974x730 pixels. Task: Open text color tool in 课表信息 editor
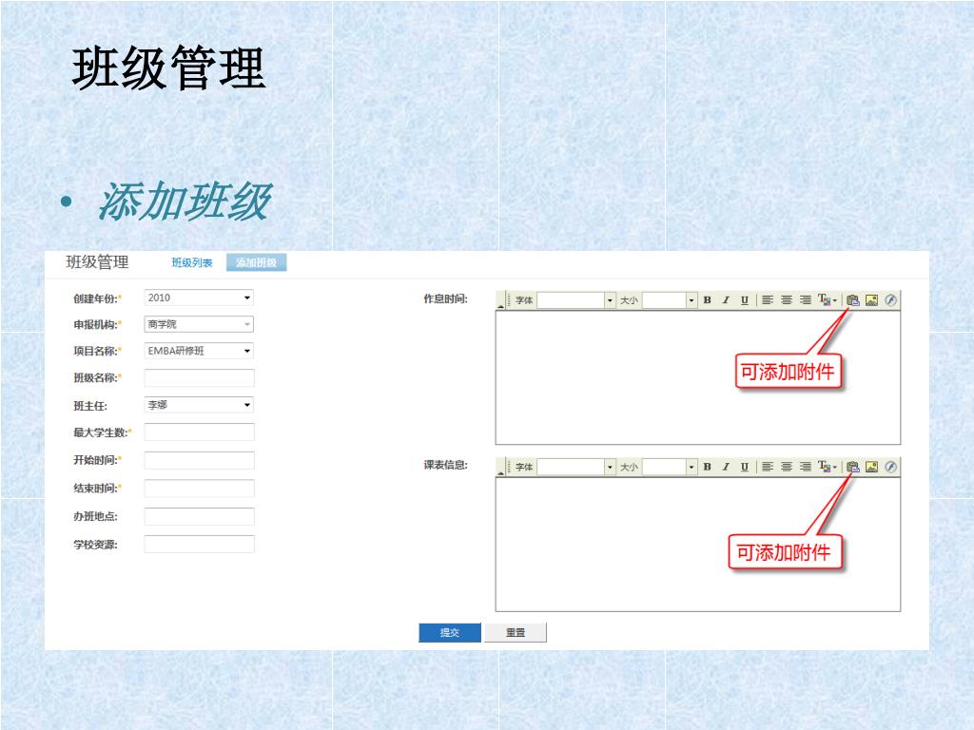[x=828, y=467]
